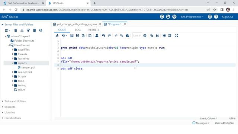Viewport: 238px width, 134px height.
Task: Switch to SAS OnDemand for Academics browser tab
Action: [23, 3]
